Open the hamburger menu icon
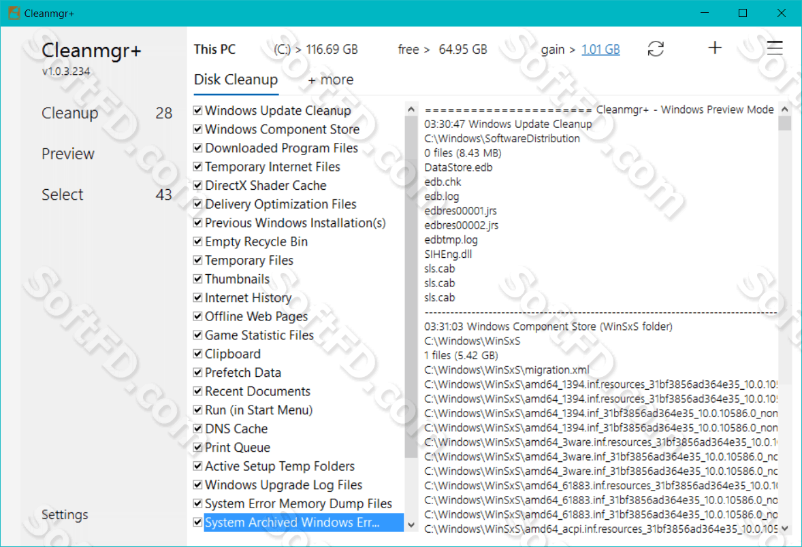Screen dimensions: 802x547 pyautogui.click(x=774, y=48)
